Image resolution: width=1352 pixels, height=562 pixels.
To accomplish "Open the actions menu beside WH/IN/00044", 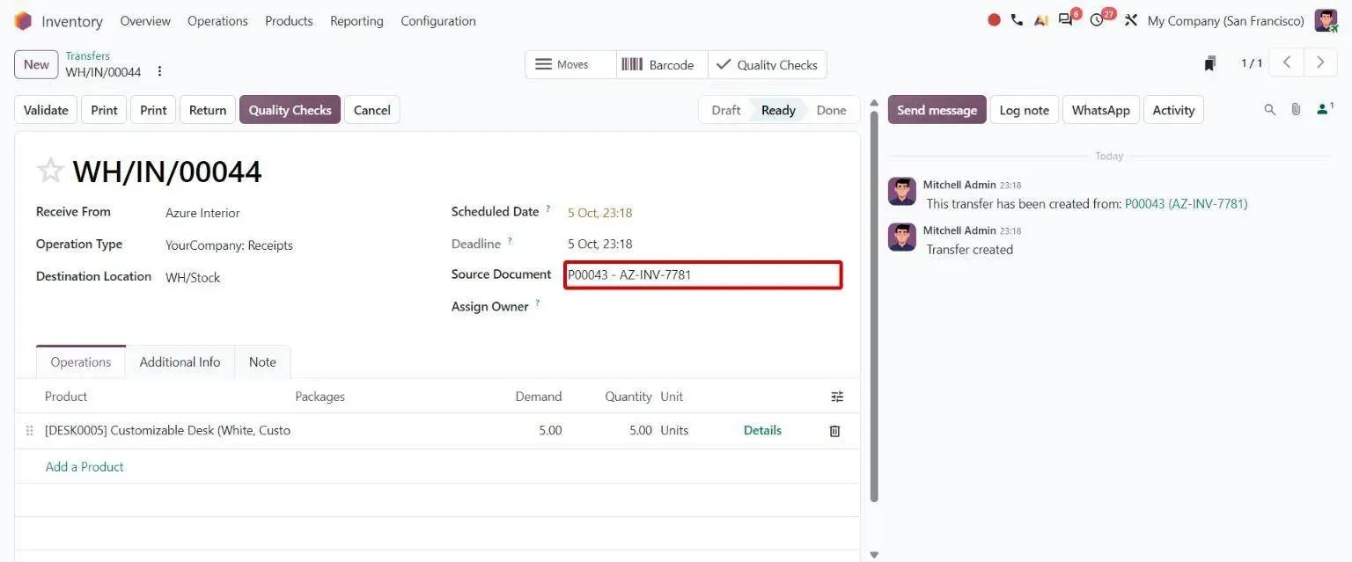I will (159, 71).
